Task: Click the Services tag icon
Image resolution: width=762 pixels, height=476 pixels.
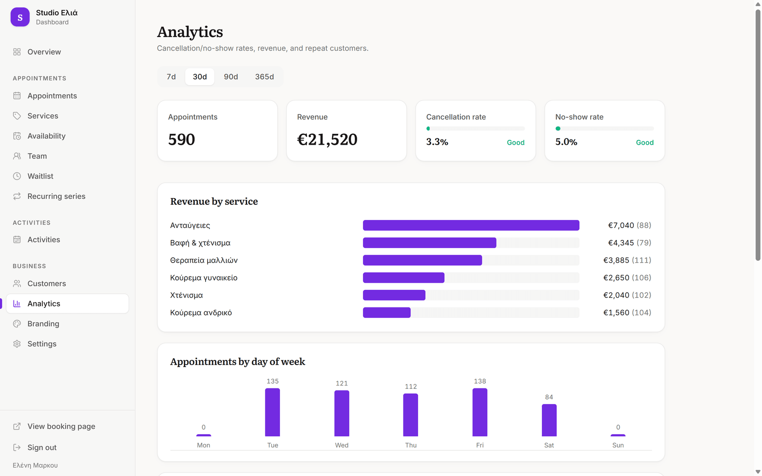Action: 17,116
